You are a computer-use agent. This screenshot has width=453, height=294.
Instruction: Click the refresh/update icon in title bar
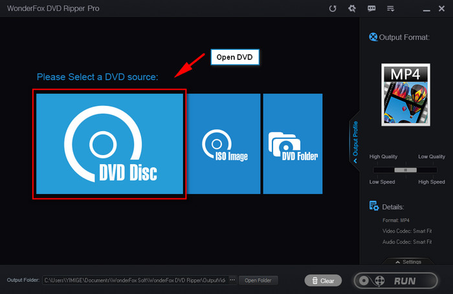click(x=333, y=8)
